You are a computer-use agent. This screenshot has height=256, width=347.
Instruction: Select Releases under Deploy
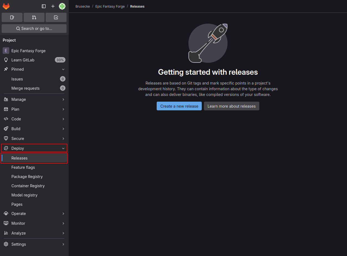pyautogui.click(x=34, y=158)
